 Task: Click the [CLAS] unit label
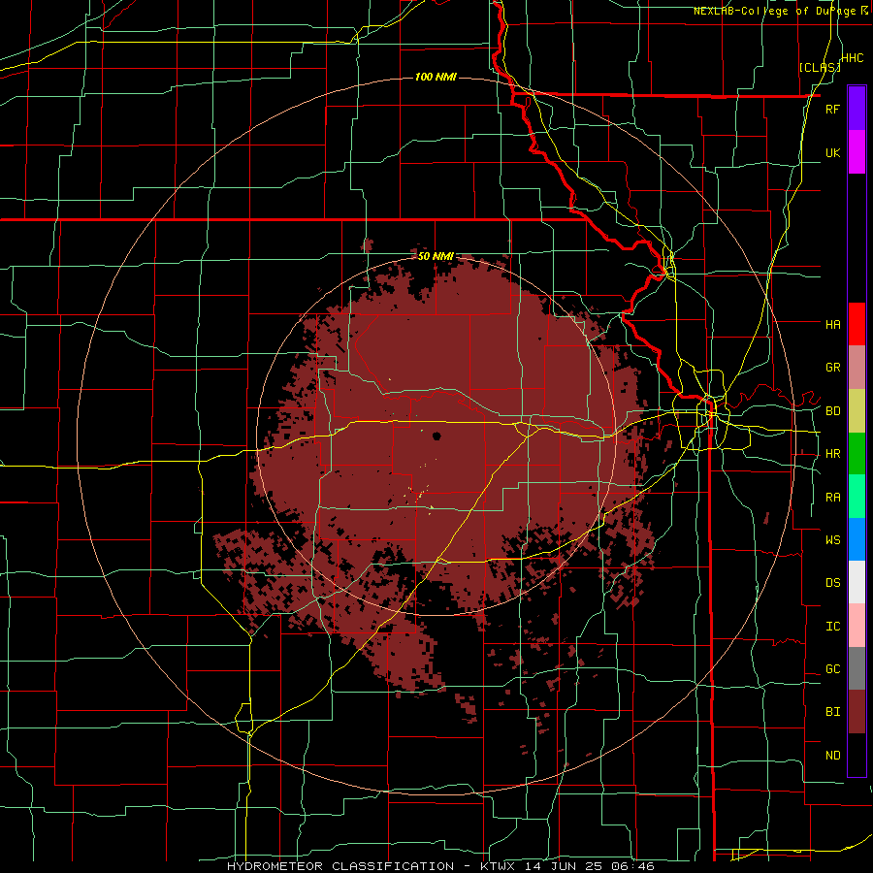pos(820,67)
